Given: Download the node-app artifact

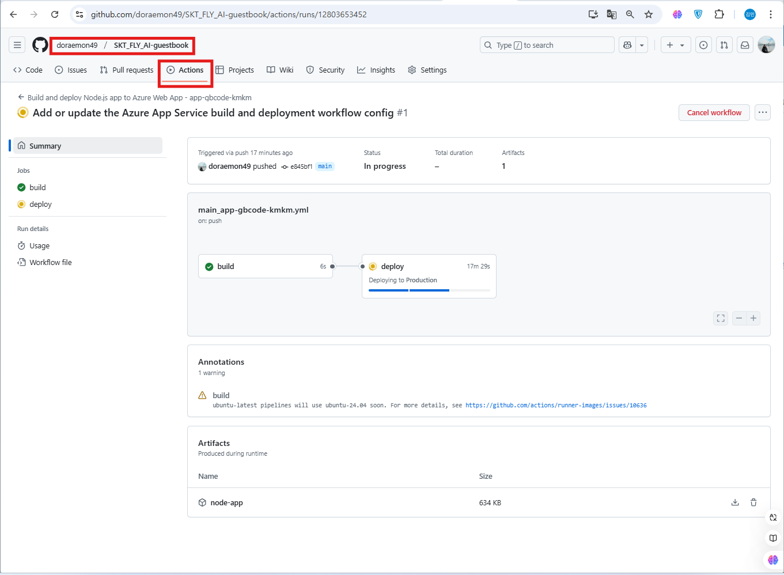Looking at the screenshot, I should coord(735,502).
